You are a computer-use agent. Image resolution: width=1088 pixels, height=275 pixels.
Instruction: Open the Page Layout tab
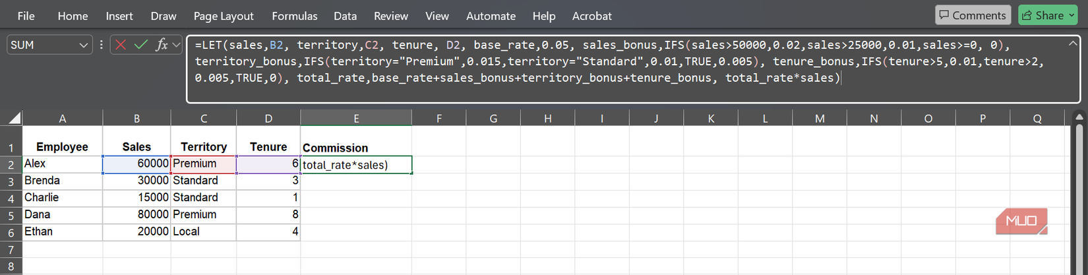tap(224, 16)
